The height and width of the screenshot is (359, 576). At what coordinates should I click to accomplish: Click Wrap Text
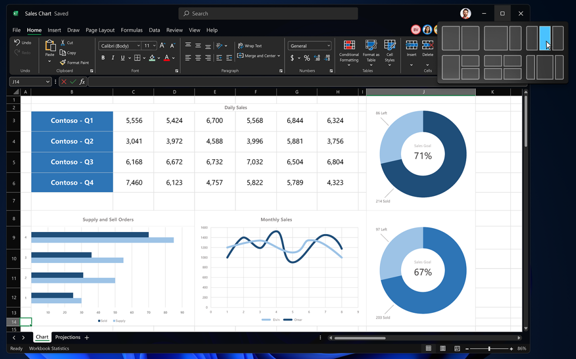click(x=250, y=46)
